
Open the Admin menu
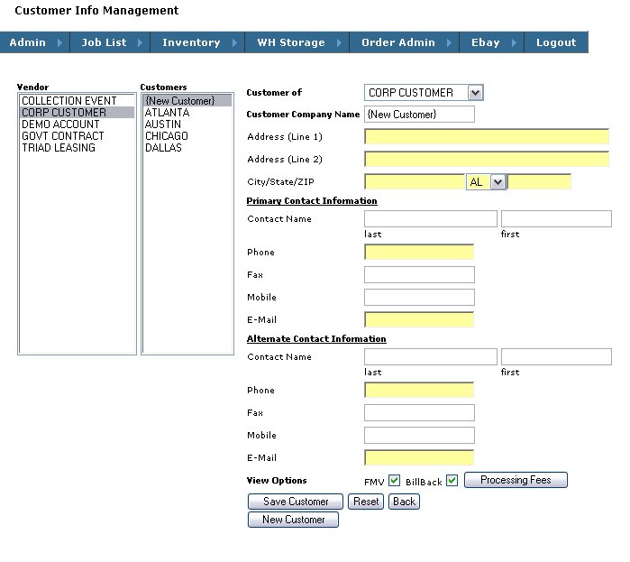pyautogui.click(x=27, y=42)
